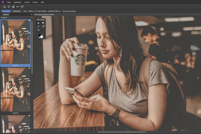
Task: Swap primary and secondary colors arrow
Action: tap(42, 35)
